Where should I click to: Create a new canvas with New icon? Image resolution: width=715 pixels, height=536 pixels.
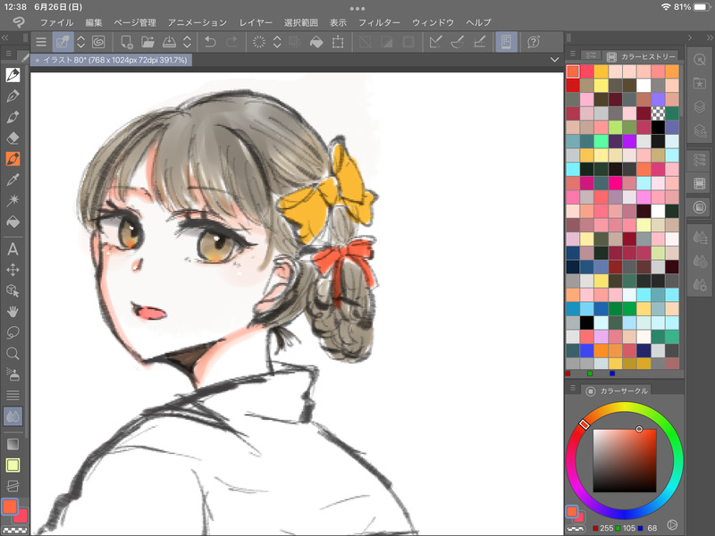(126, 42)
